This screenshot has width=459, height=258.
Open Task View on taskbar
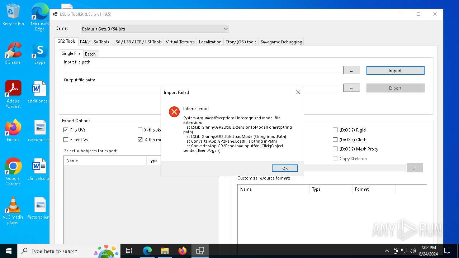[x=129, y=251]
